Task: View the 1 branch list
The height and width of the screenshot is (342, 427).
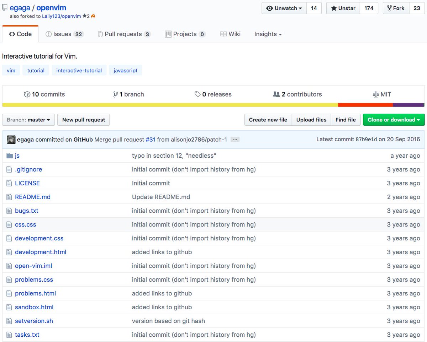Action: click(128, 94)
